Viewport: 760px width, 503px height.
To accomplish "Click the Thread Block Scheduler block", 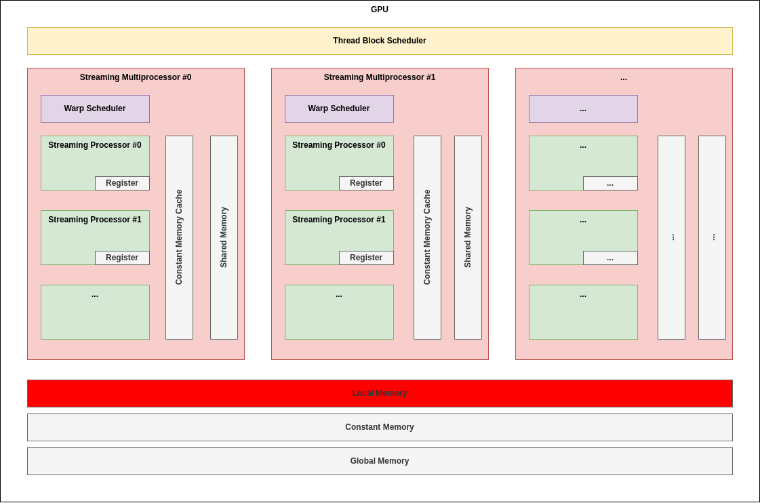I will (x=380, y=41).
